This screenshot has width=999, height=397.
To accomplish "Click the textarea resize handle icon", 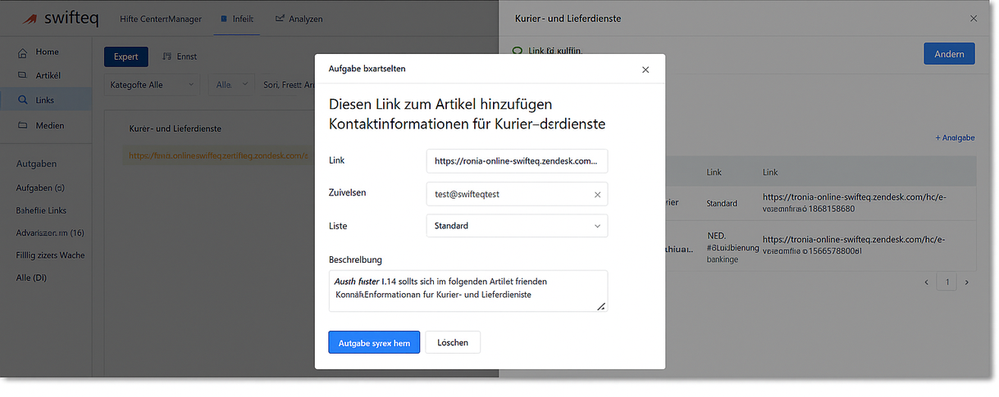I will [601, 306].
